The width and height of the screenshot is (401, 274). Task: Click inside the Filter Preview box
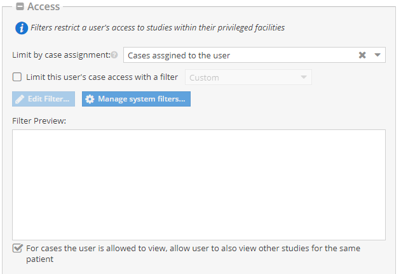click(x=199, y=185)
